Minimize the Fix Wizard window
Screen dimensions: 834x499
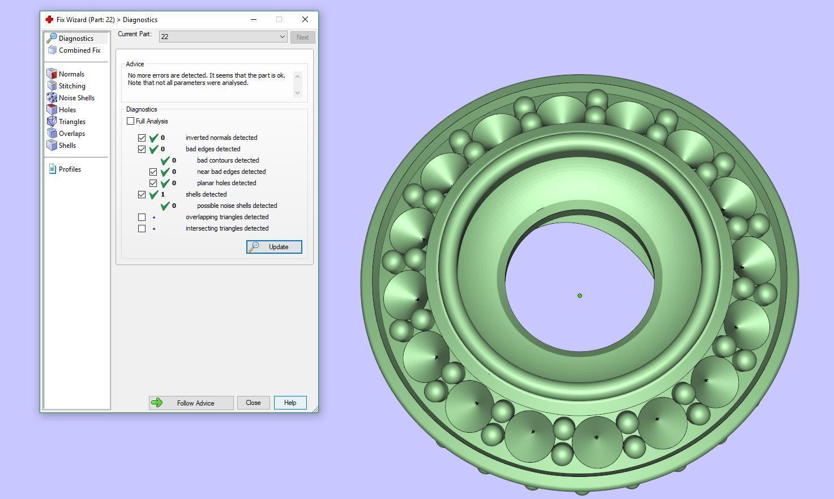pos(254,19)
